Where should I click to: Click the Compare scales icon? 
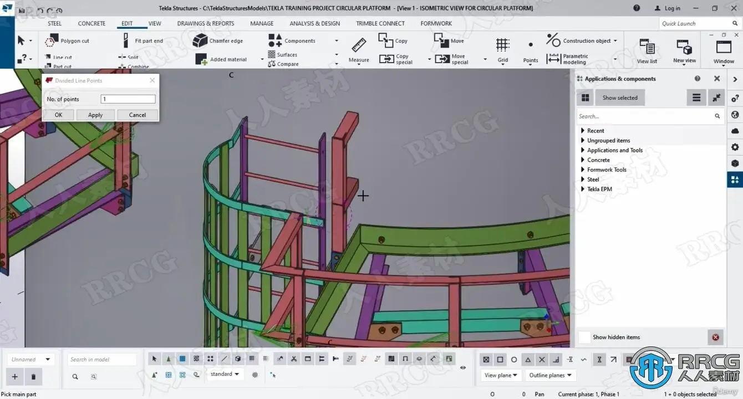[272, 64]
